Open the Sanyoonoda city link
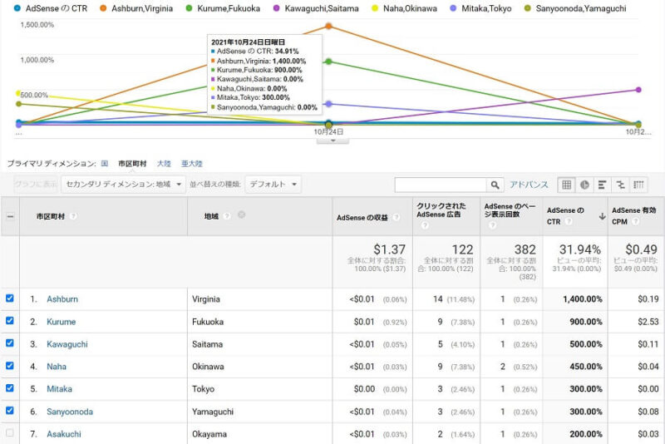 70,412
